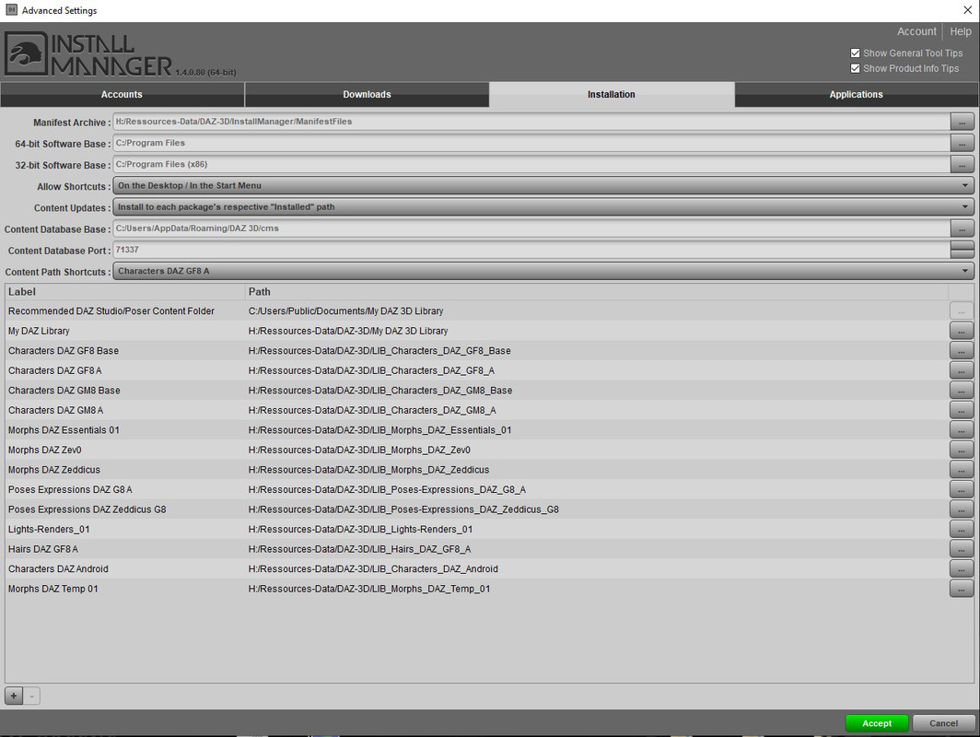Open the Account link
Viewport: 980px width, 737px height.
point(916,31)
